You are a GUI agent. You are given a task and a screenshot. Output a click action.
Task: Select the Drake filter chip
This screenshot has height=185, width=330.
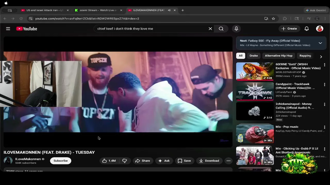click(x=254, y=55)
